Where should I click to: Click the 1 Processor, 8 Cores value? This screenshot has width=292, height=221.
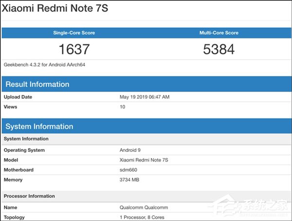click(142, 217)
